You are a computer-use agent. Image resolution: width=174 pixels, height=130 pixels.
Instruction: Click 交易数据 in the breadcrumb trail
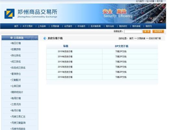(141, 38)
